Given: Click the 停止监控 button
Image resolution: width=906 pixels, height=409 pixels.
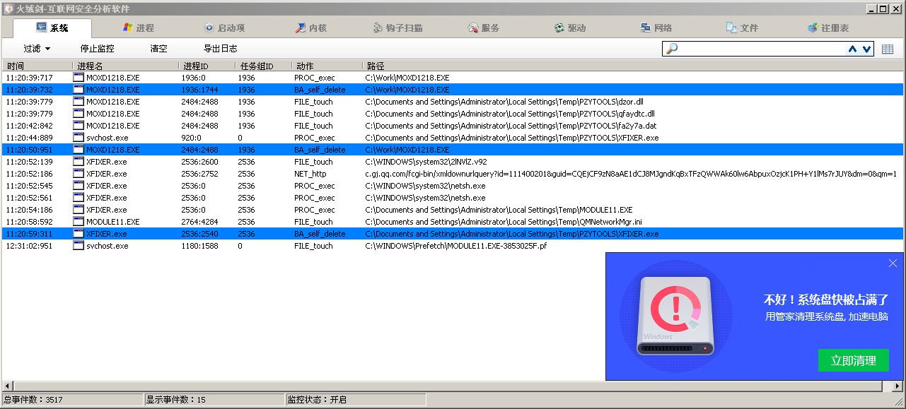Looking at the screenshot, I should click(97, 49).
